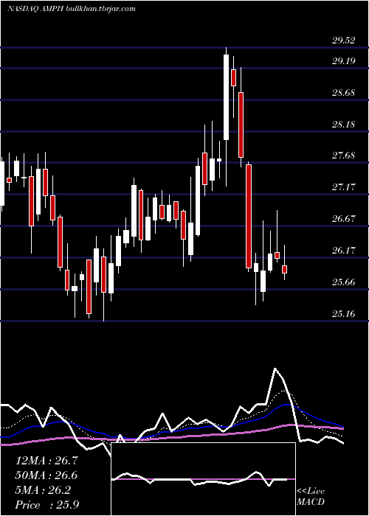Select the 25.66 price level label
The height and width of the screenshot is (516, 369).
pyautogui.click(x=344, y=282)
